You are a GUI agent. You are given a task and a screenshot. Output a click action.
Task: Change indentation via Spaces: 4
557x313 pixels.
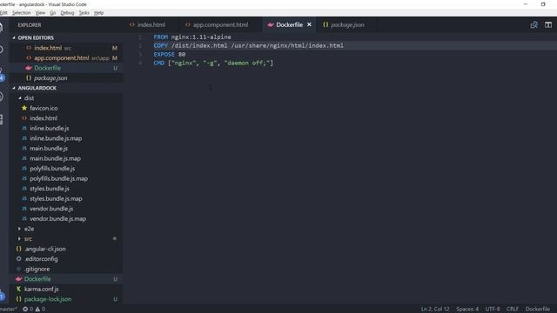(x=467, y=310)
